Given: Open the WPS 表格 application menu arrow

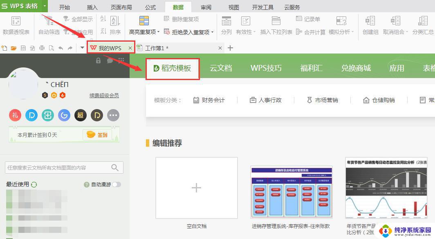Looking at the screenshot, I should 45,6.
